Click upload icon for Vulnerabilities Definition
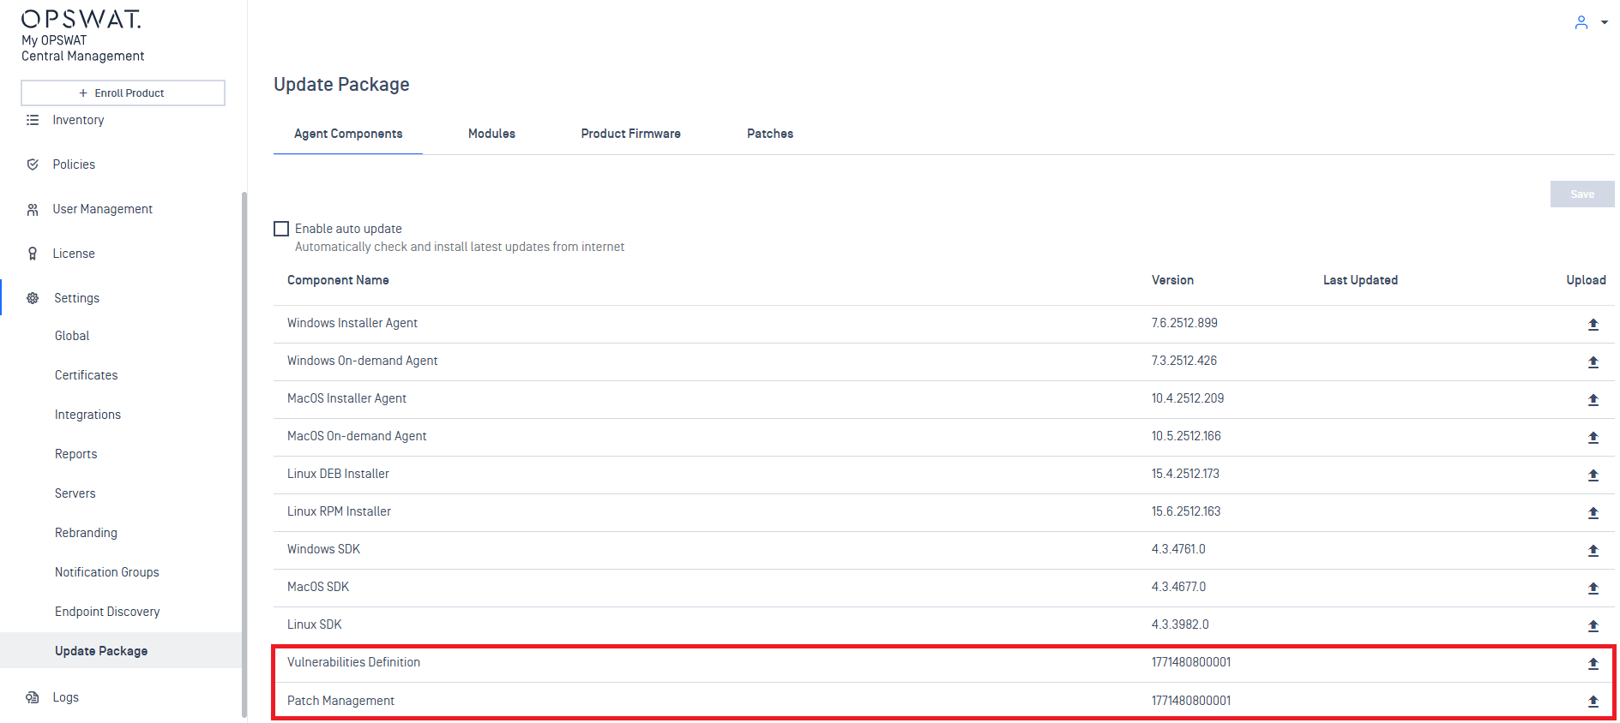This screenshot has height=723, width=1620. 1593,664
